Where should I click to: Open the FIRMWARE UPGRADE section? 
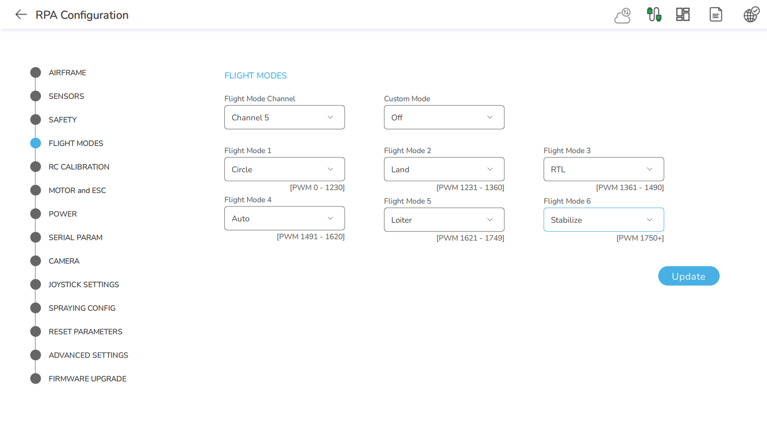(87, 379)
